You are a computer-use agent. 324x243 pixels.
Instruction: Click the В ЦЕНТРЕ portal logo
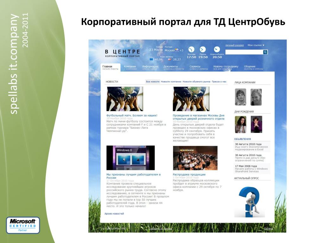point(122,53)
